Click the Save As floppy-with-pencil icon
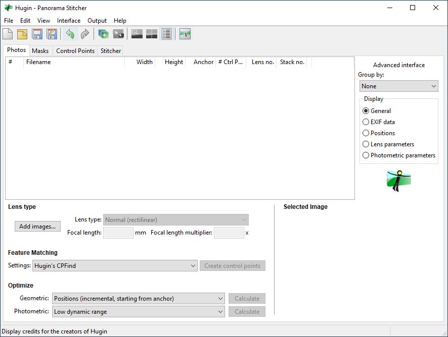 (x=52, y=34)
